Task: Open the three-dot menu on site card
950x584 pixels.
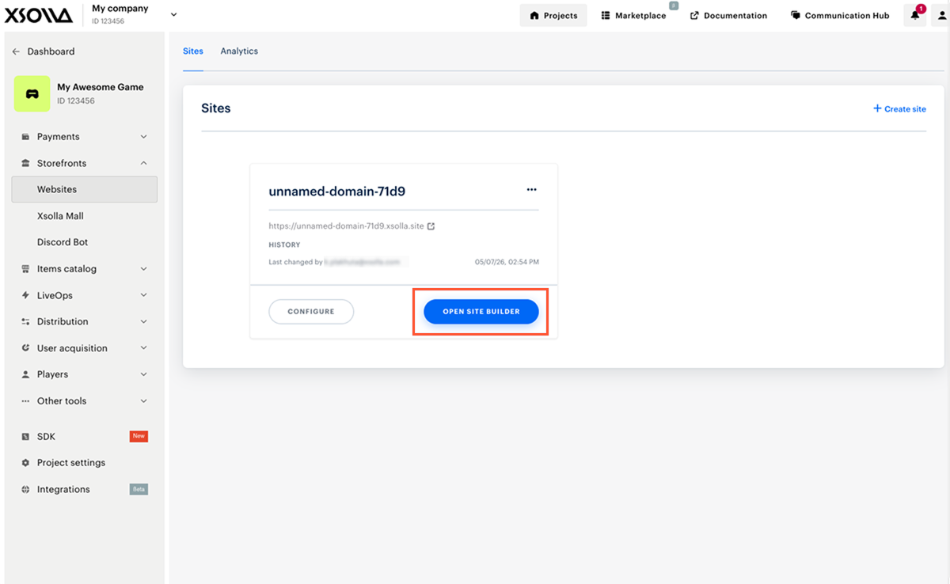Action: click(x=531, y=190)
